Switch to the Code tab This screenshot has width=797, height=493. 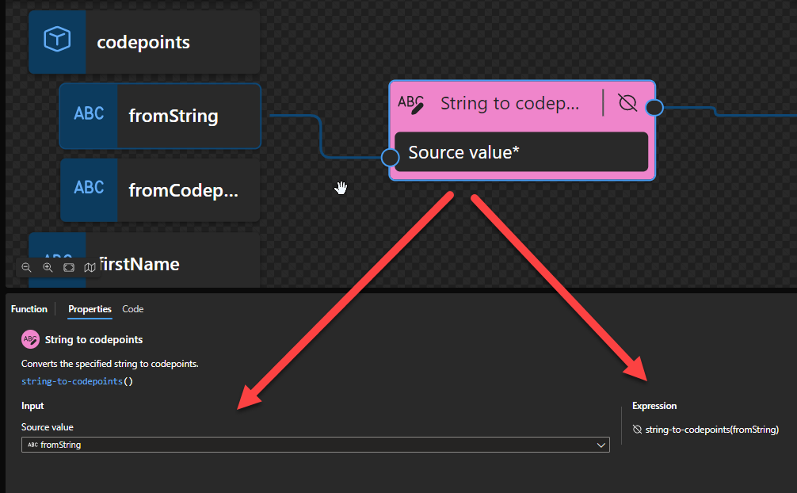132,309
